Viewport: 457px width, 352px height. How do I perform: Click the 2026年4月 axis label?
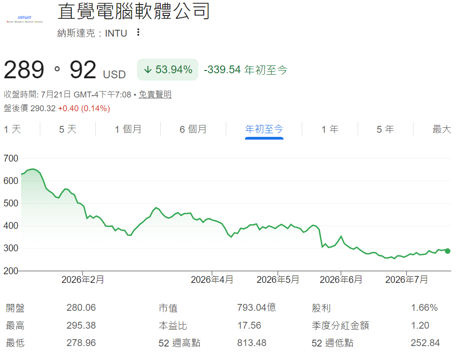[x=212, y=280]
